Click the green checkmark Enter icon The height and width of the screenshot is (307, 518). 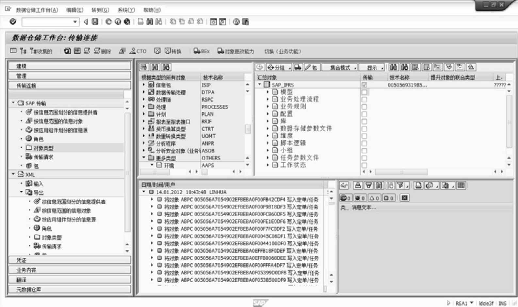pyautogui.click(x=13, y=22)
